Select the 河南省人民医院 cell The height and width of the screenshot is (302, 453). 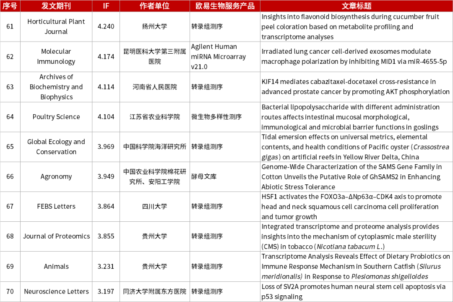[154, 87]
